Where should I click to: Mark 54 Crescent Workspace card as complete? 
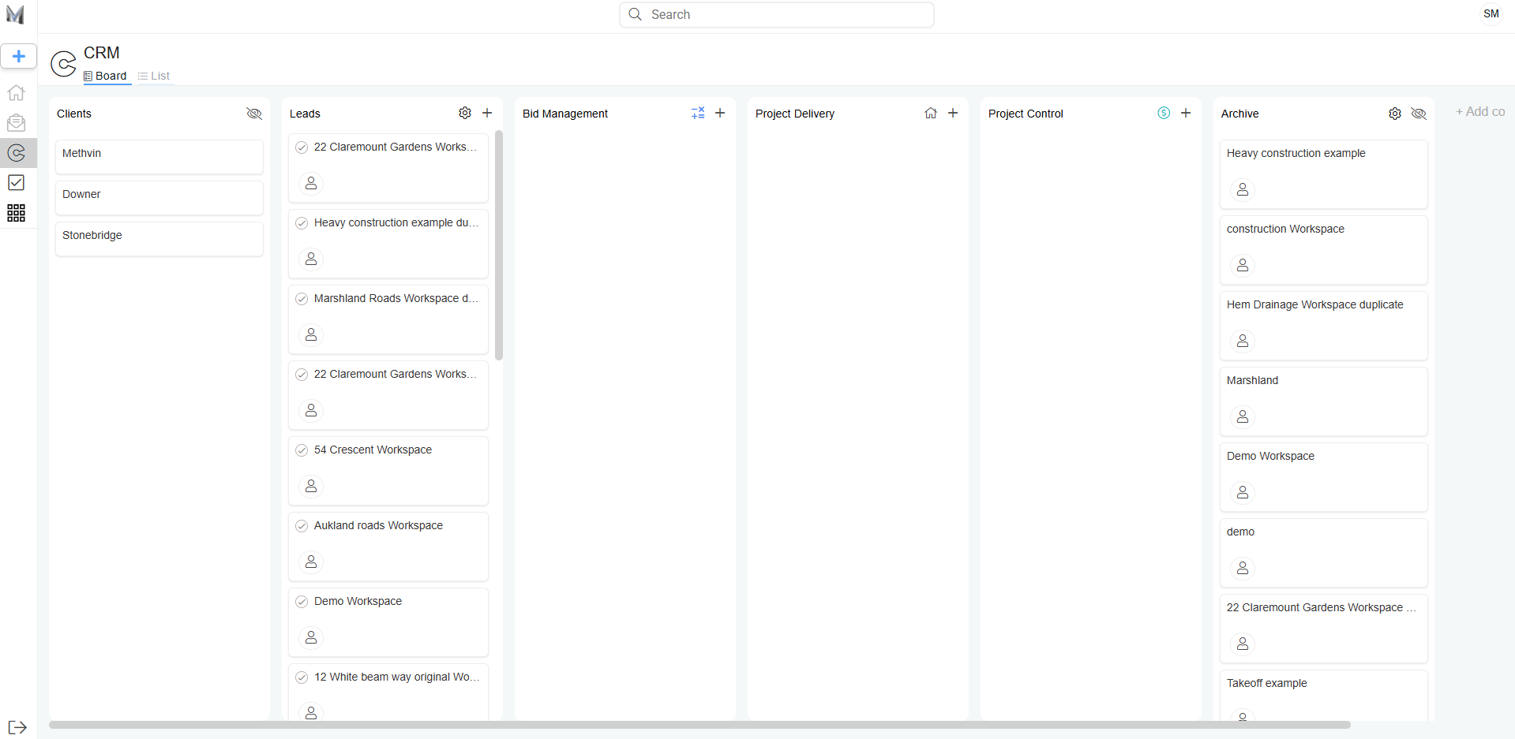[x=302, y=450]
